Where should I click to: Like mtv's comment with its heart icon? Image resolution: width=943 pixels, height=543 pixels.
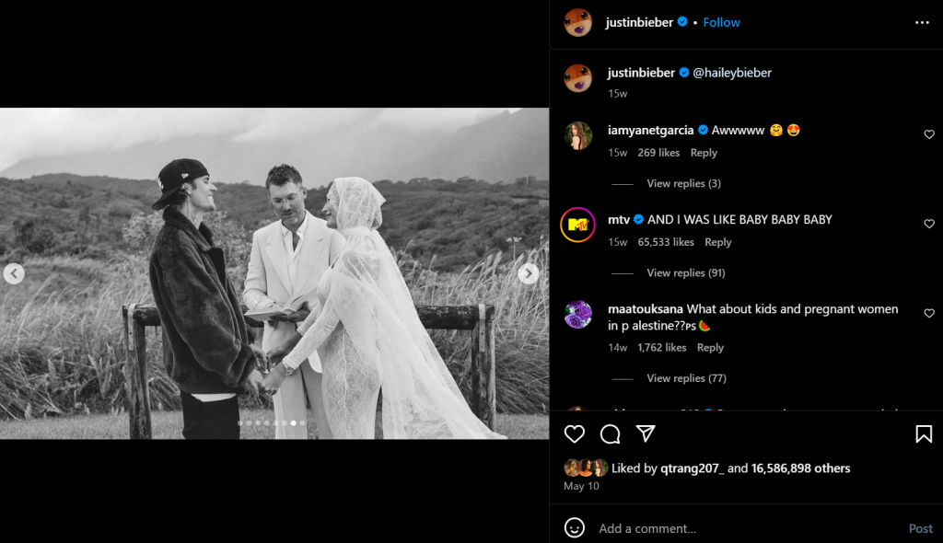(x=928, y=224)
